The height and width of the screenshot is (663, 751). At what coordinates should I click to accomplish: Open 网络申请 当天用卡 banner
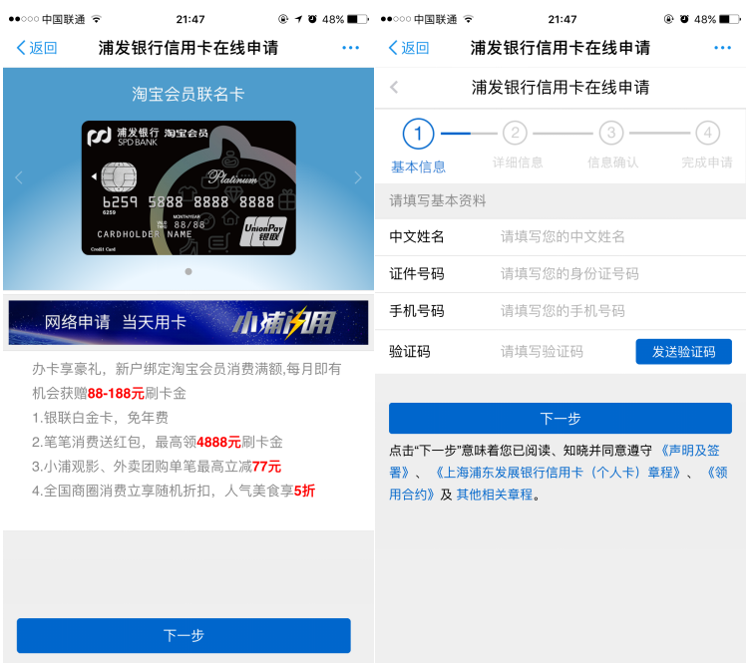point(188,323)
